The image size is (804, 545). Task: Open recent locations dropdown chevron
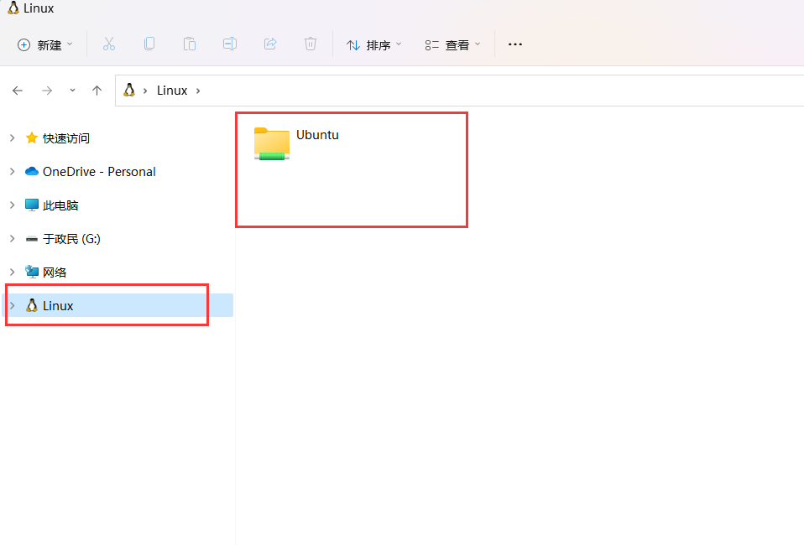click(72, 91)
